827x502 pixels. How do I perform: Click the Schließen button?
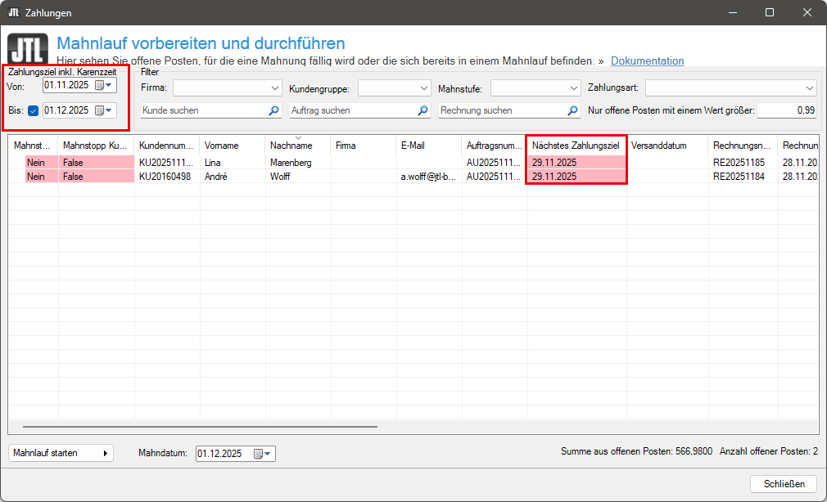tap(784, 483)
